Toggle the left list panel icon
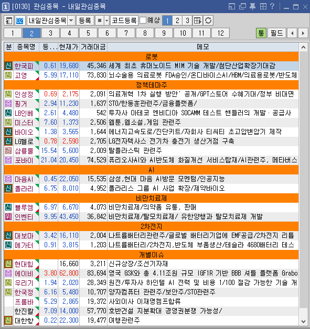The height and width of the screenshot is (329, 310). coord(9,20)
